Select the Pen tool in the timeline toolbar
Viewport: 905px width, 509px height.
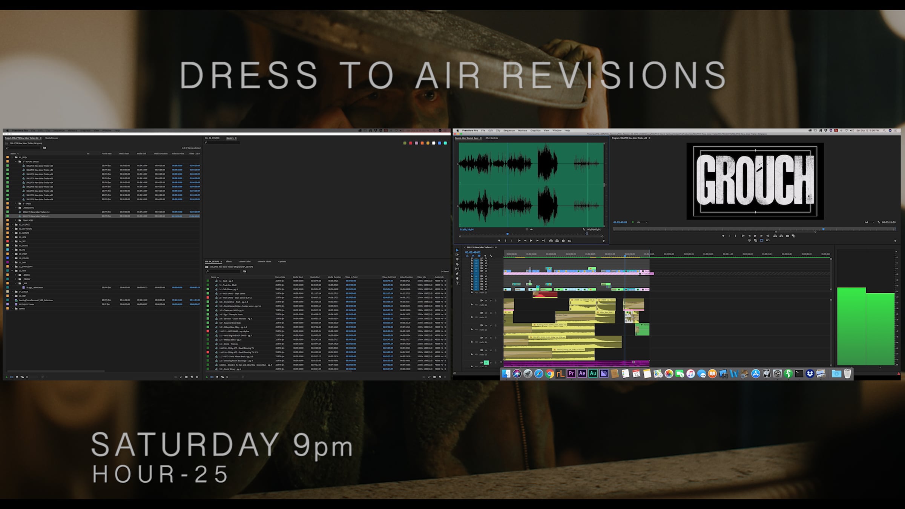457,274
